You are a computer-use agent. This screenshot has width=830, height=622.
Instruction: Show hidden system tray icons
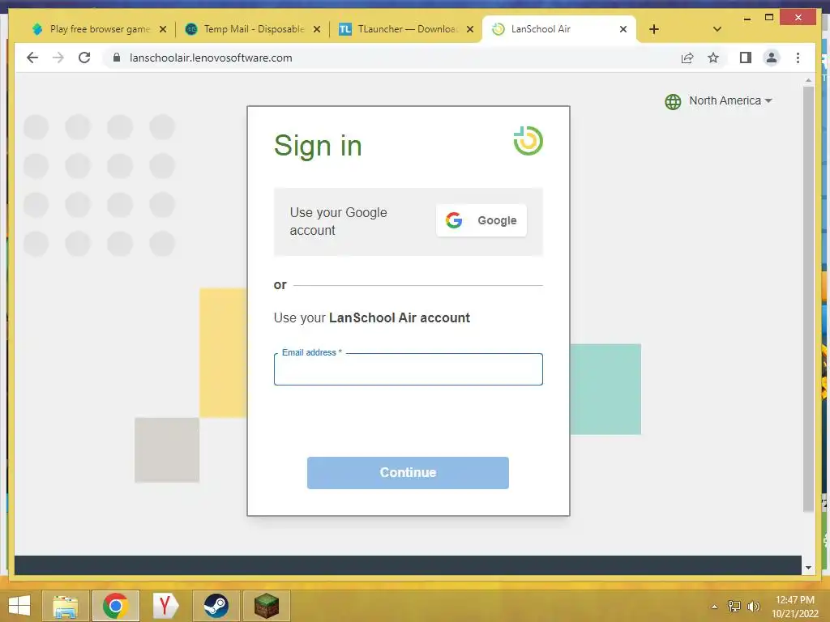pos(715,607)
